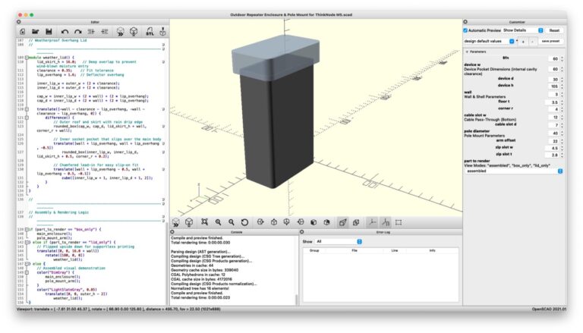Toggle Show Edges in viewport toolbar
Screen dimensions: 583x333
(x=399, y=222)
